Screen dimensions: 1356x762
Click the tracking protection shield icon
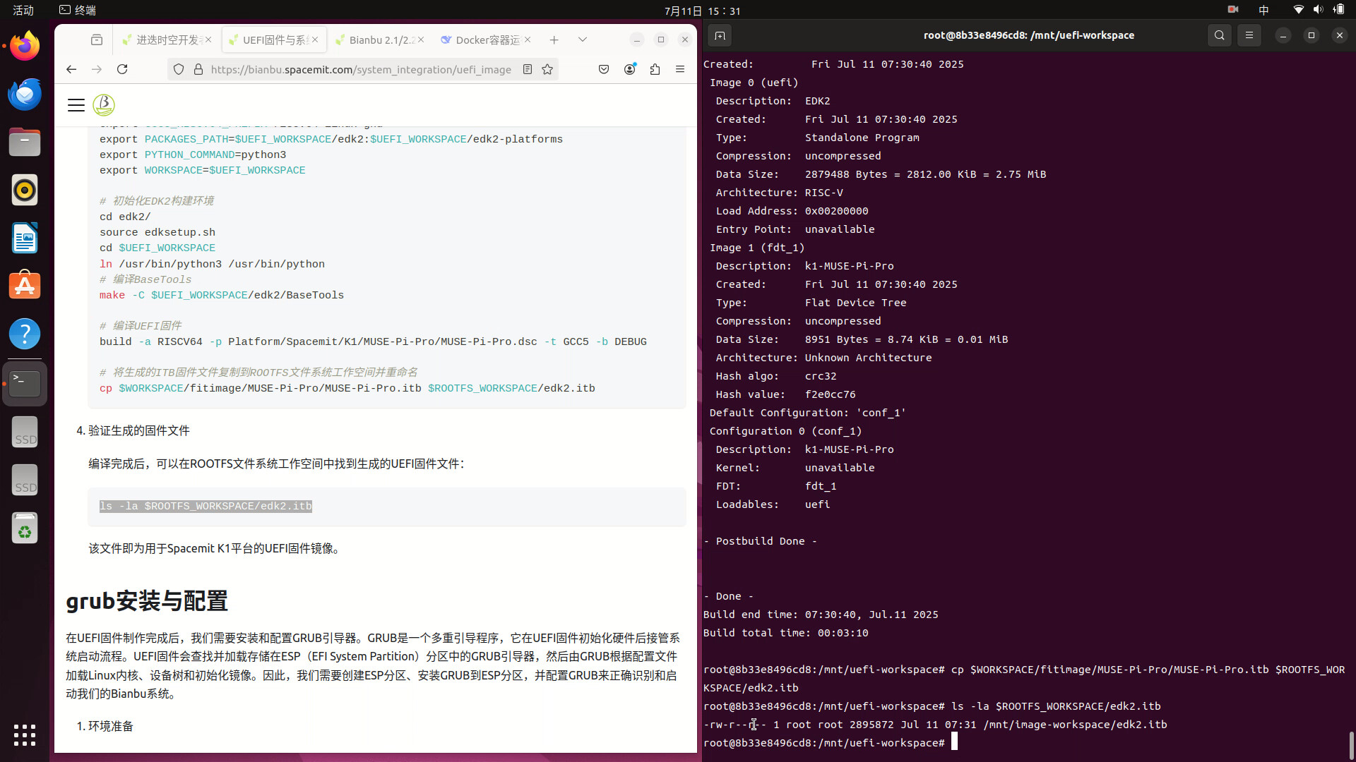tap(179, 69)
